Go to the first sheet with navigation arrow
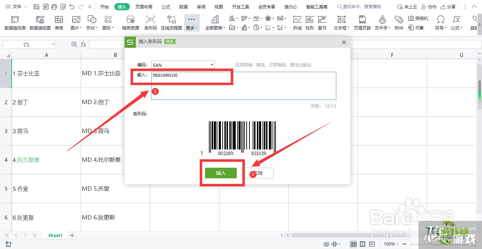 [7, 235]
